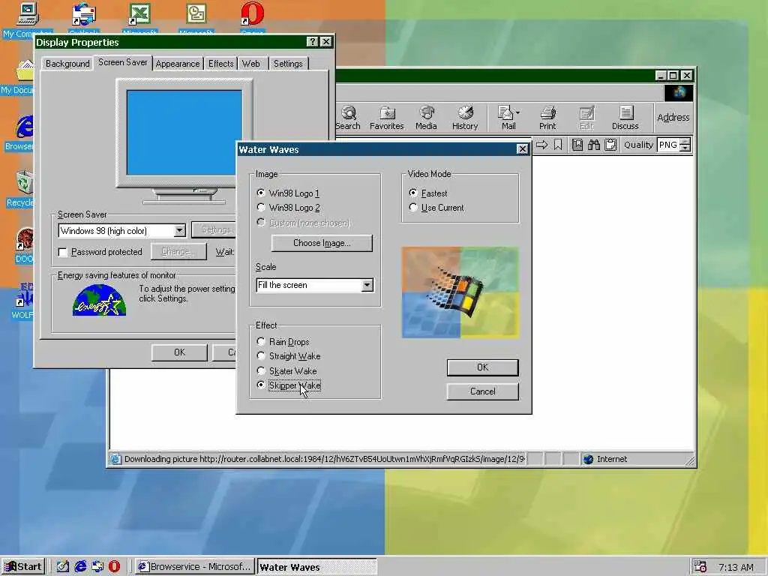The height and width of the screenshot is (576, 768).
Task: Switch to the Effects tab
Action: (220, 64)
